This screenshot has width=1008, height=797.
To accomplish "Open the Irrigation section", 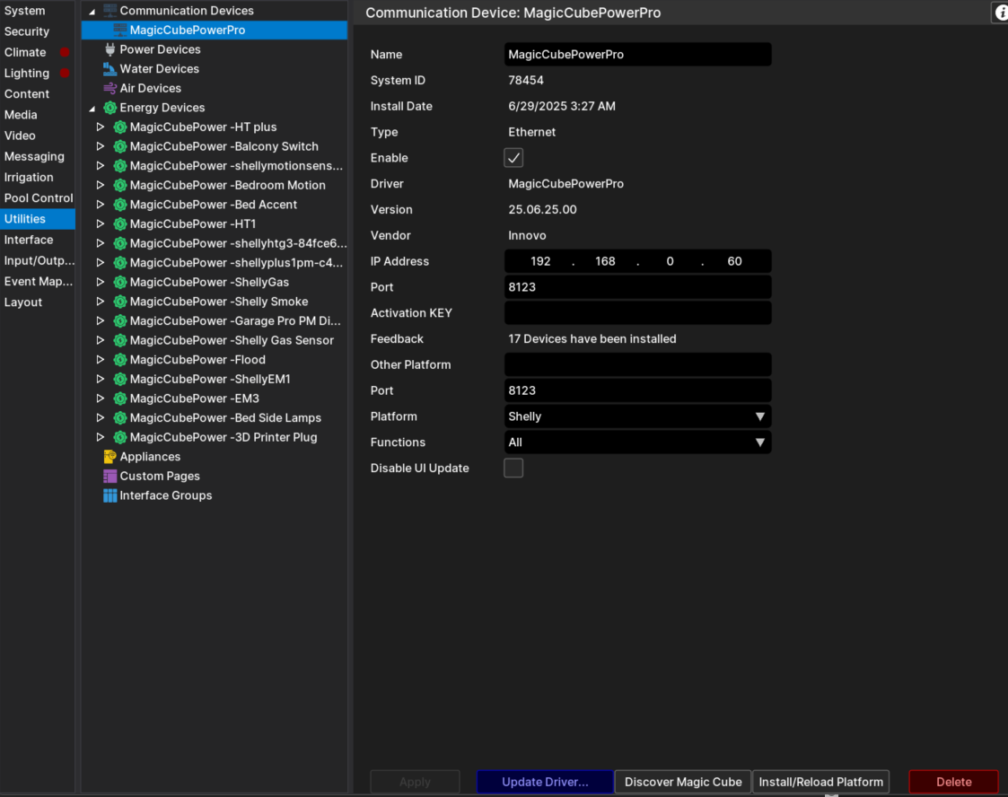I will (x=38, y=178).
